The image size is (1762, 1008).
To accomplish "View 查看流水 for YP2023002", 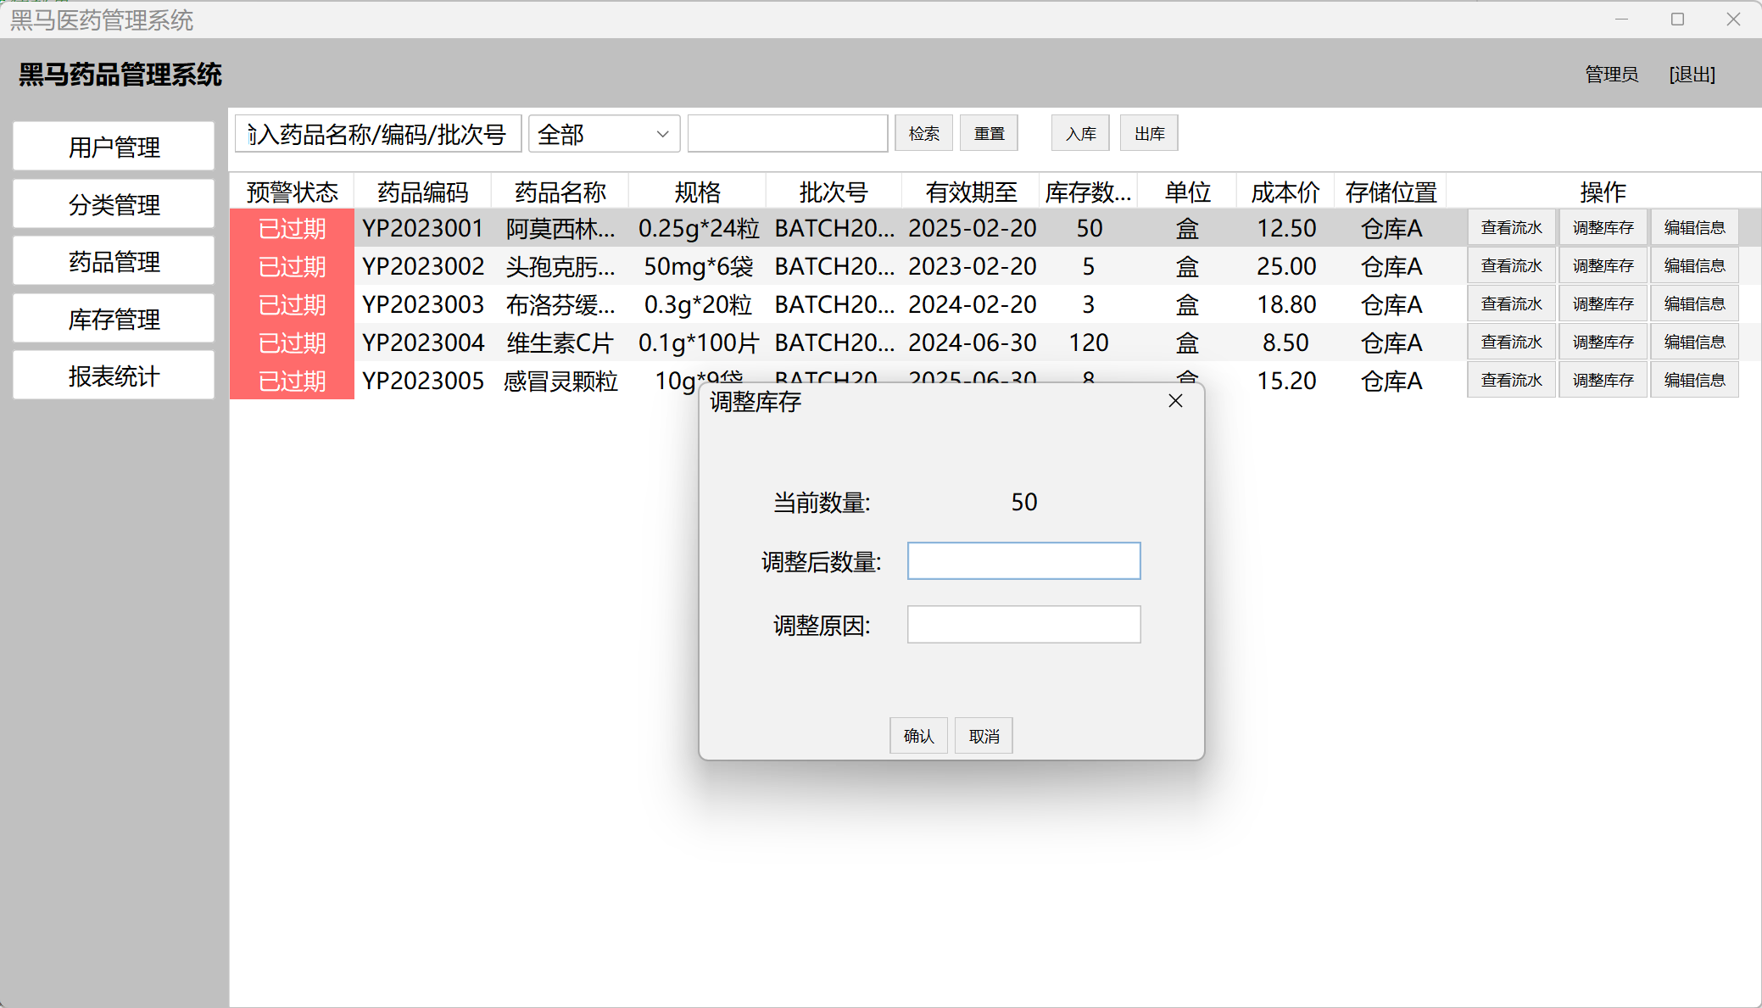I will tap(1511, 266).
